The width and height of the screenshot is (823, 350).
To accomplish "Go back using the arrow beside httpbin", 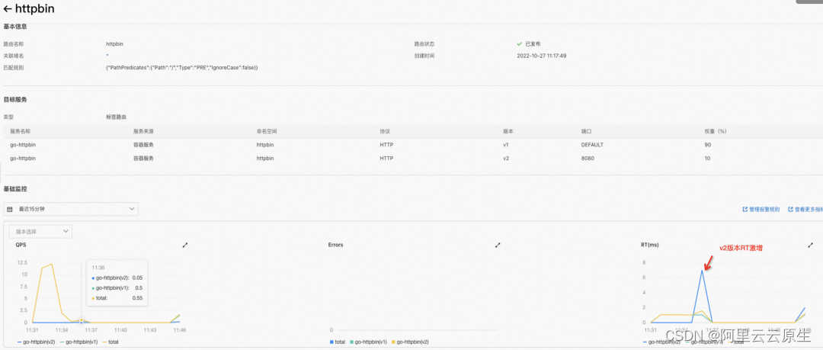I will coord(8,9).
